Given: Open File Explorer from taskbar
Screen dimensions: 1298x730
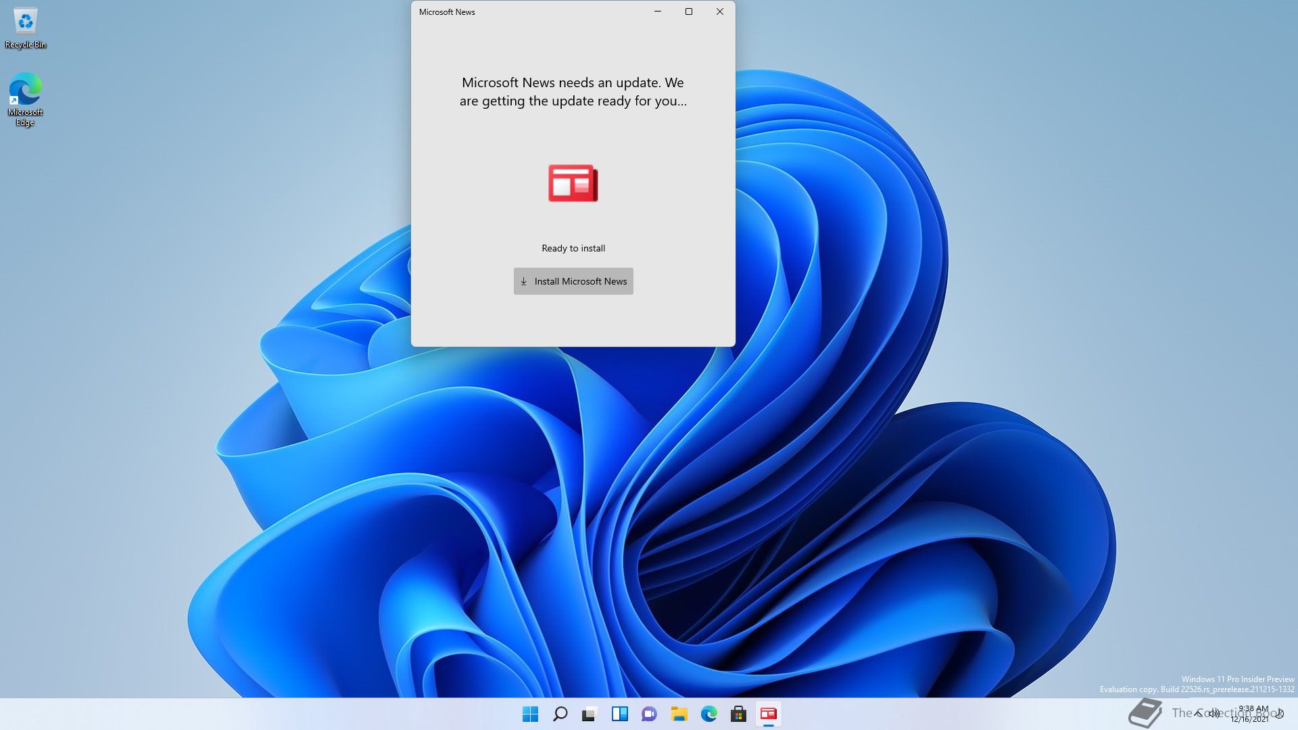Looking at the screenshot, I should pyautogui.click(x=679, y=714).
